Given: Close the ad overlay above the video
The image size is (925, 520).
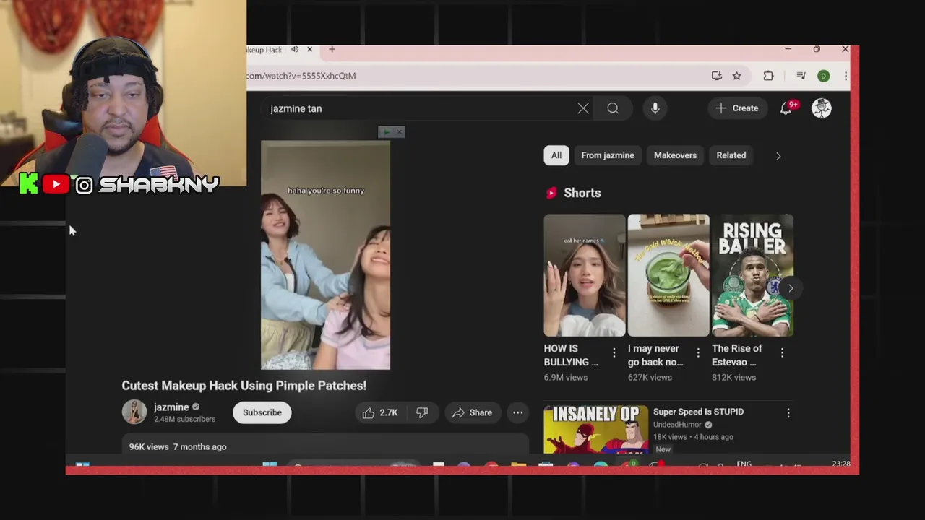Looking at the screenshot, I should (399, 131).
